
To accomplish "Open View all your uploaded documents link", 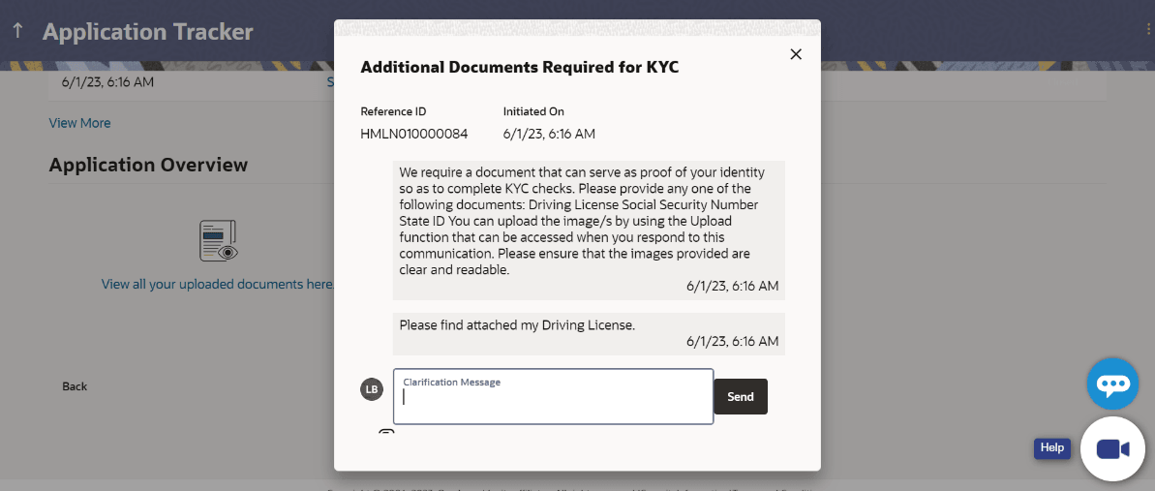I will pyautogui.click(x=218, y=285).
